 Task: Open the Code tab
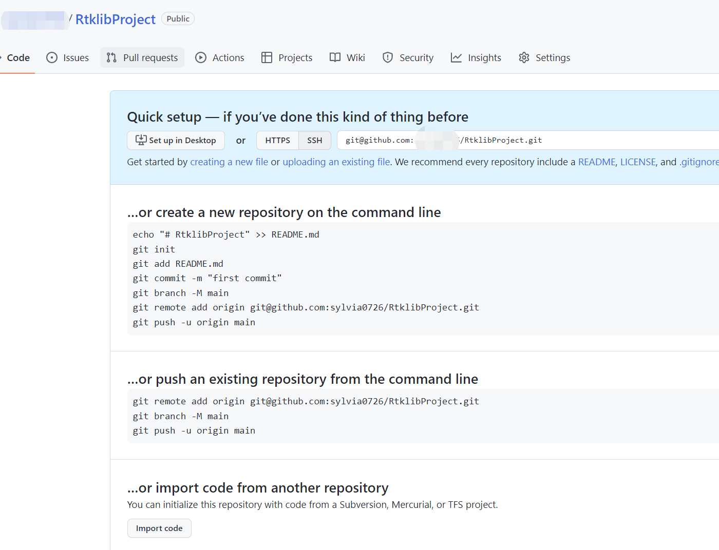(x=17, y=57)
